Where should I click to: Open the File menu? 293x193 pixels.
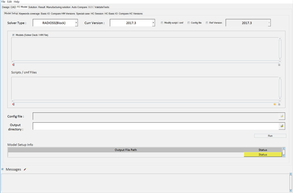3,2
